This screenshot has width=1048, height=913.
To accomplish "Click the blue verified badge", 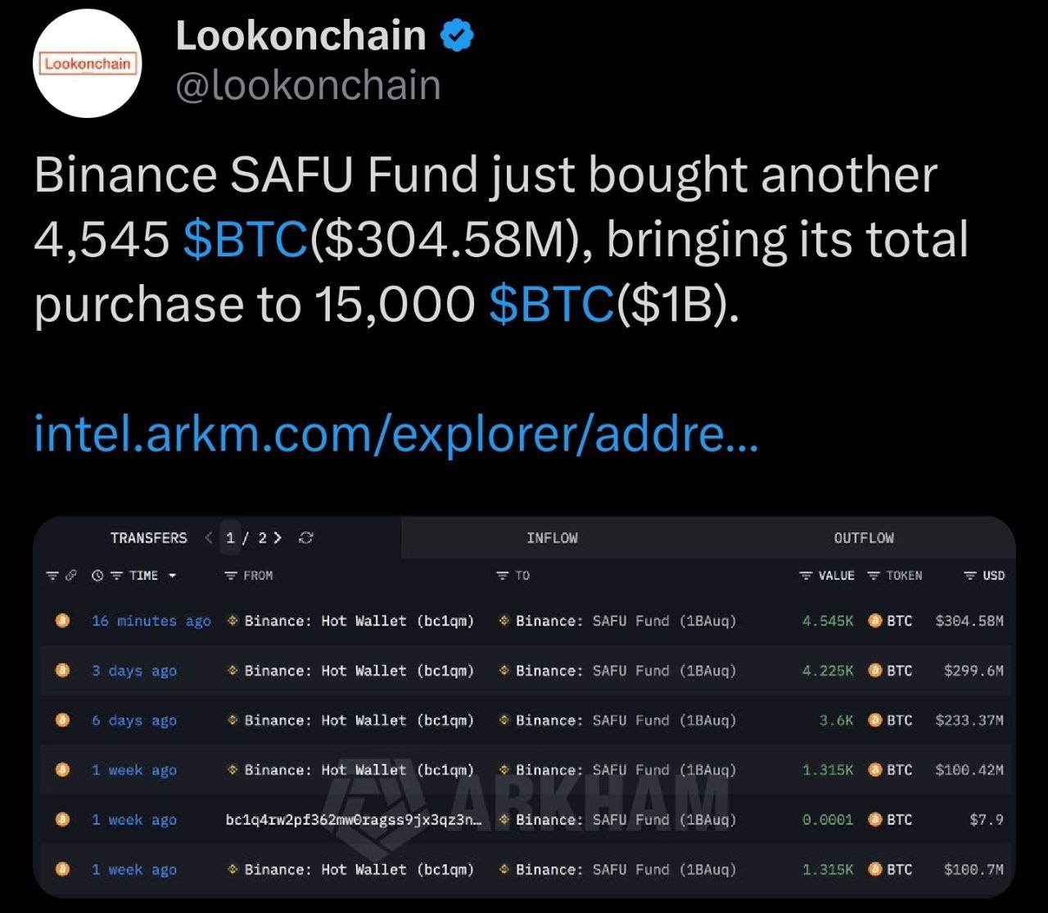I will (457, 37).
